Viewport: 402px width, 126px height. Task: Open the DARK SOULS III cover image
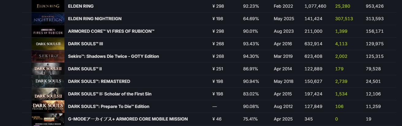coord(48,44)
